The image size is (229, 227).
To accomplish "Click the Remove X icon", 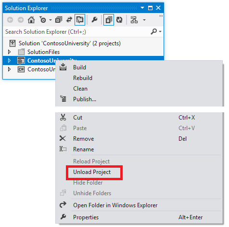I will pos(63,138).
